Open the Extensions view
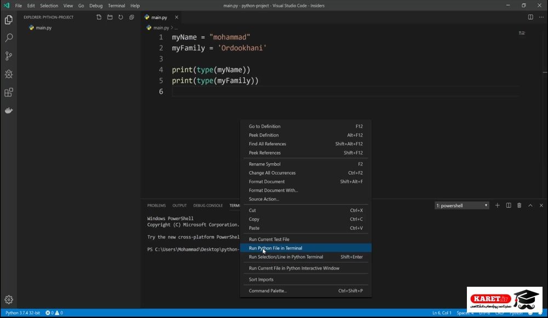Viewport: 548px width, 318px height. pos(9,92)
